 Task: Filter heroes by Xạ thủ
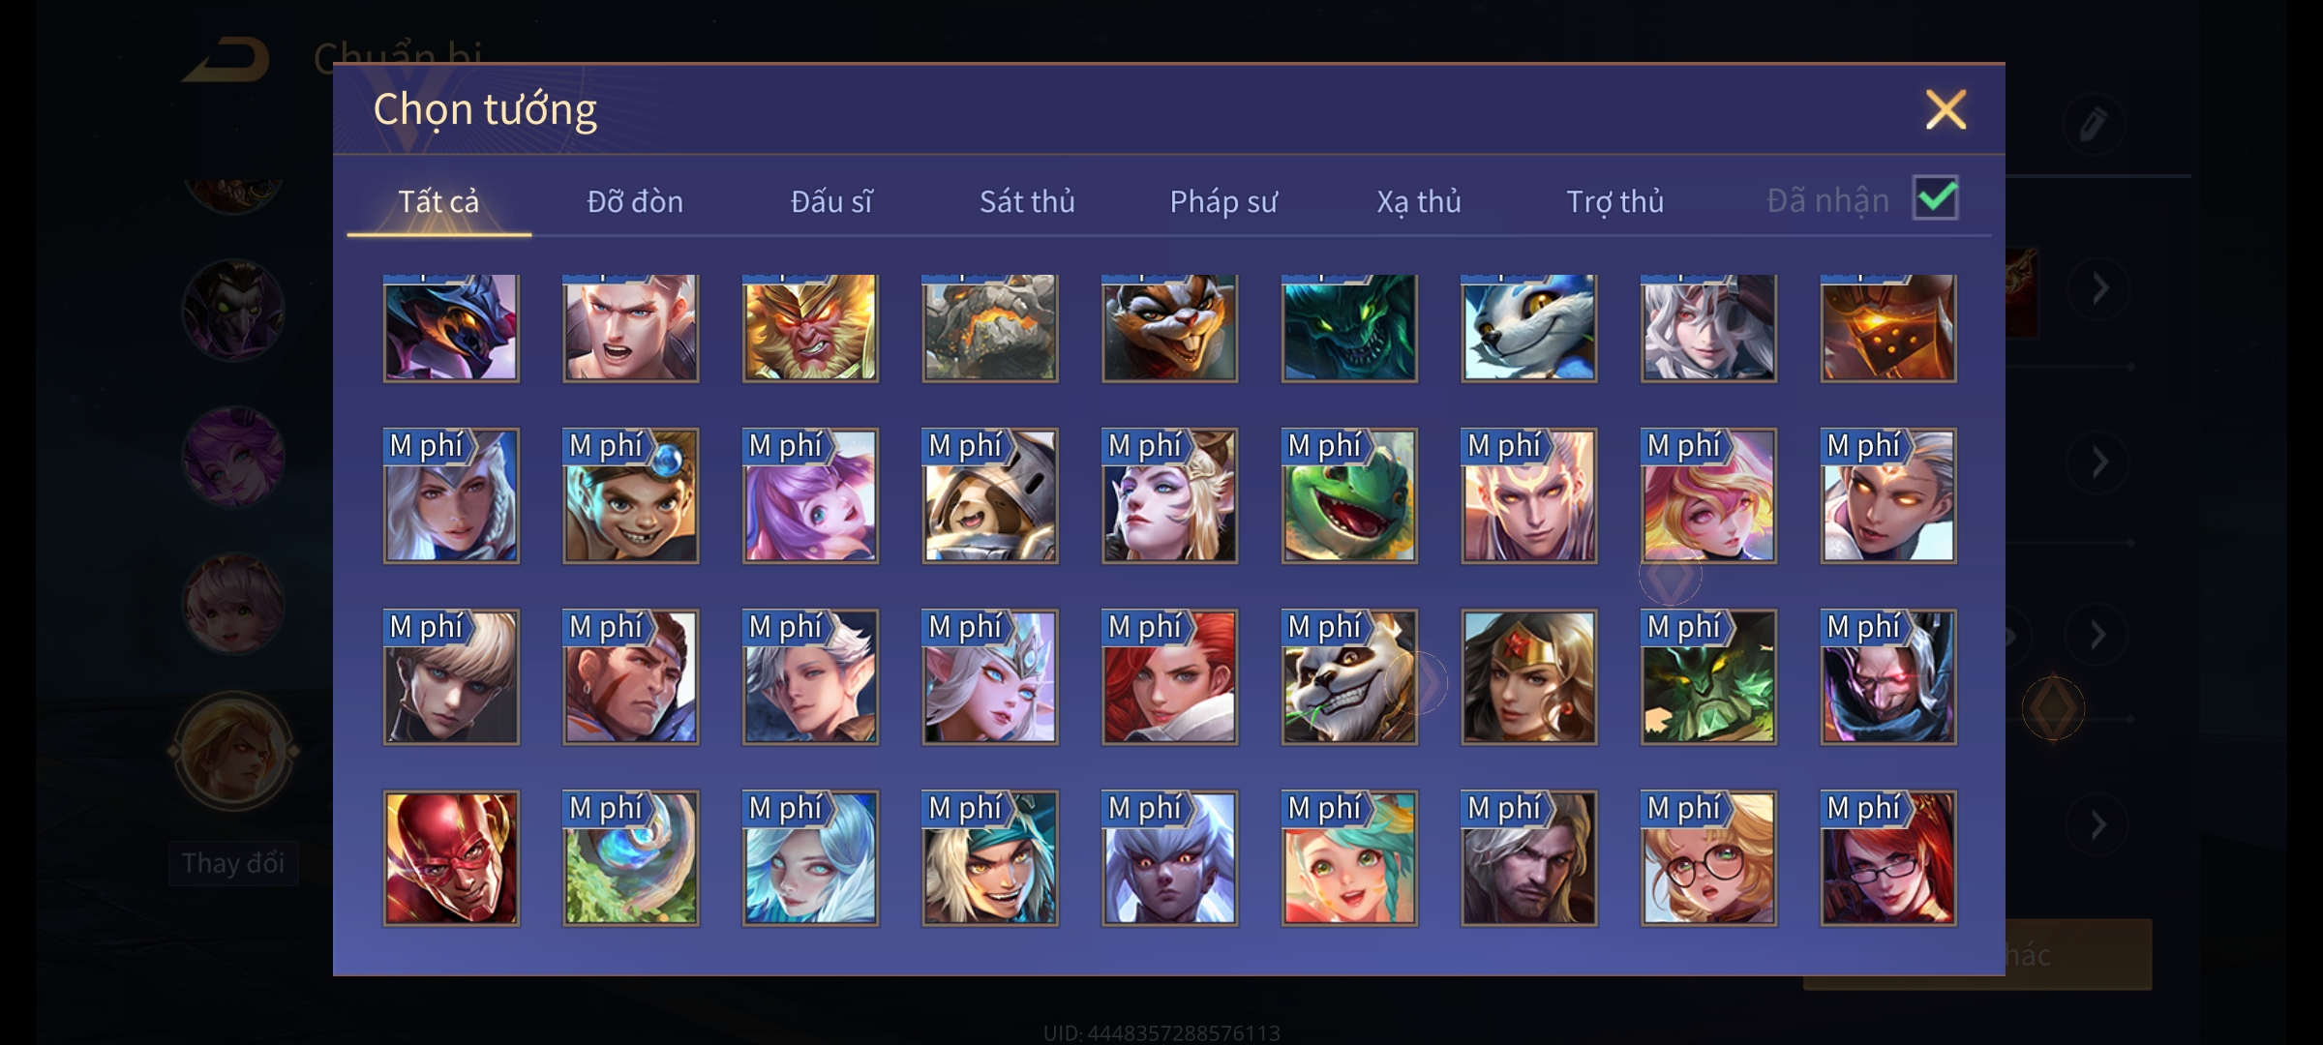(1419, 201)
